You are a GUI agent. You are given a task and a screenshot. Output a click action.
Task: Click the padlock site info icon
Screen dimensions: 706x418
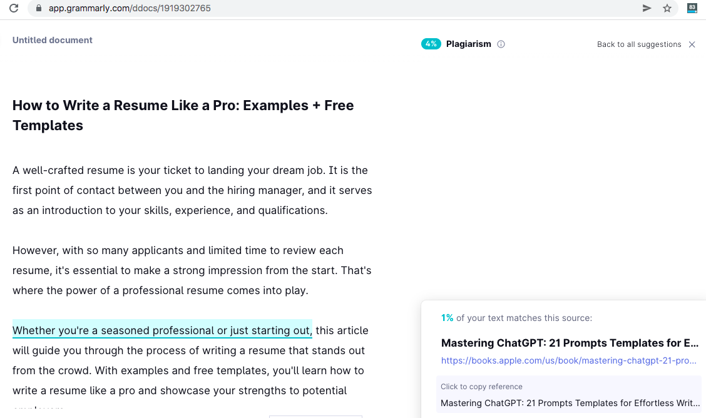(39, 8)
